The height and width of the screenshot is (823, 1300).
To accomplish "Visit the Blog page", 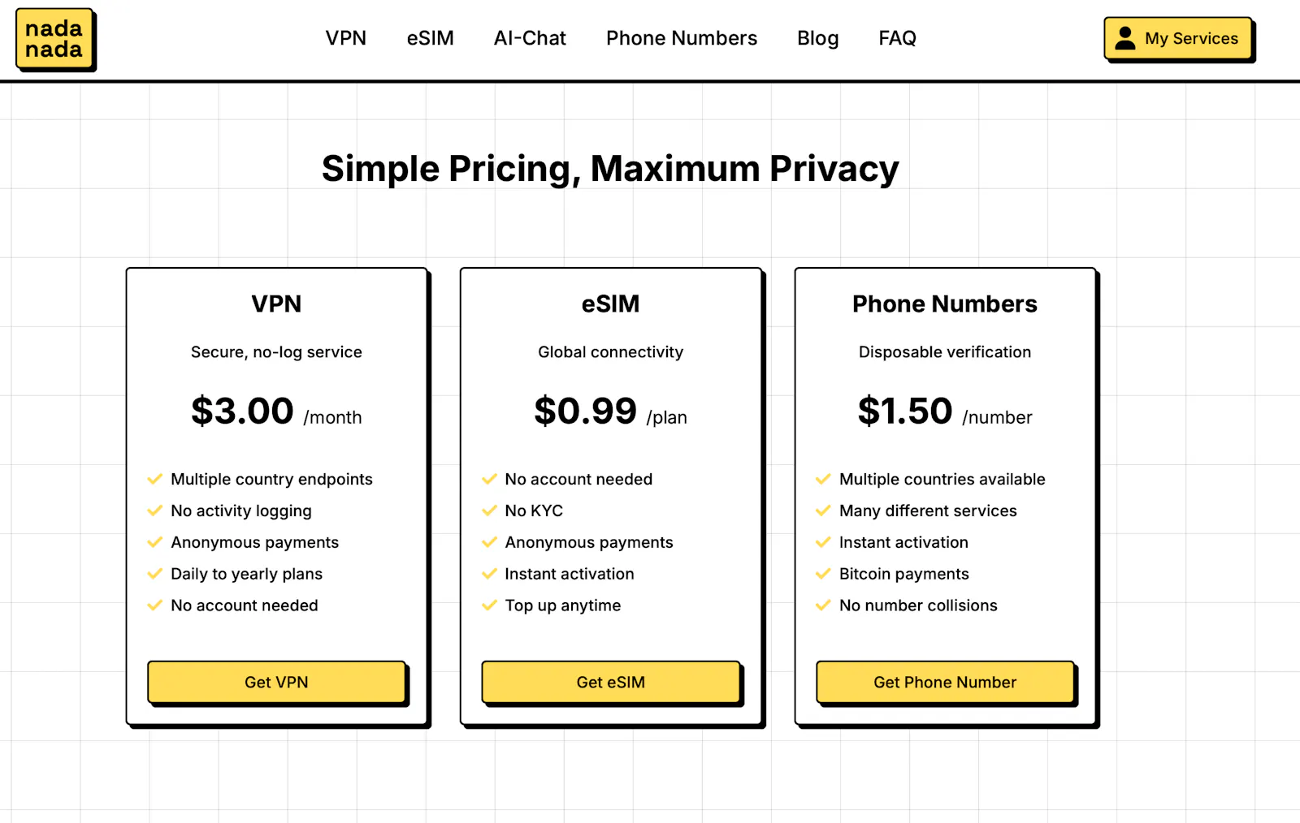I will [x=817, y=38].
